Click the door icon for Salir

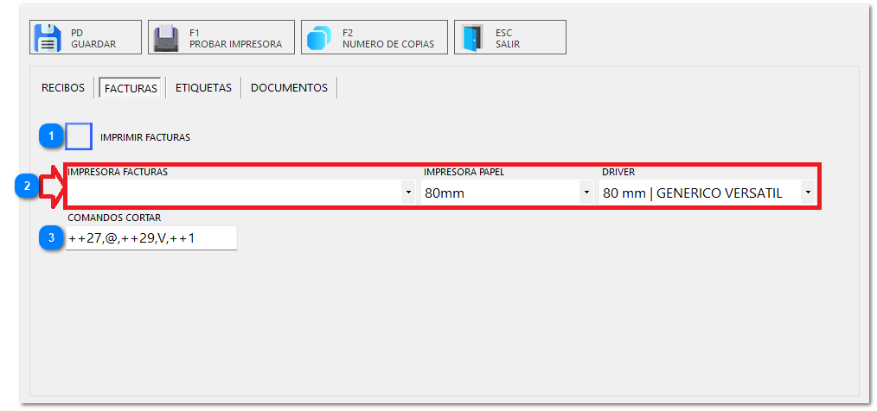click(472, 38)
